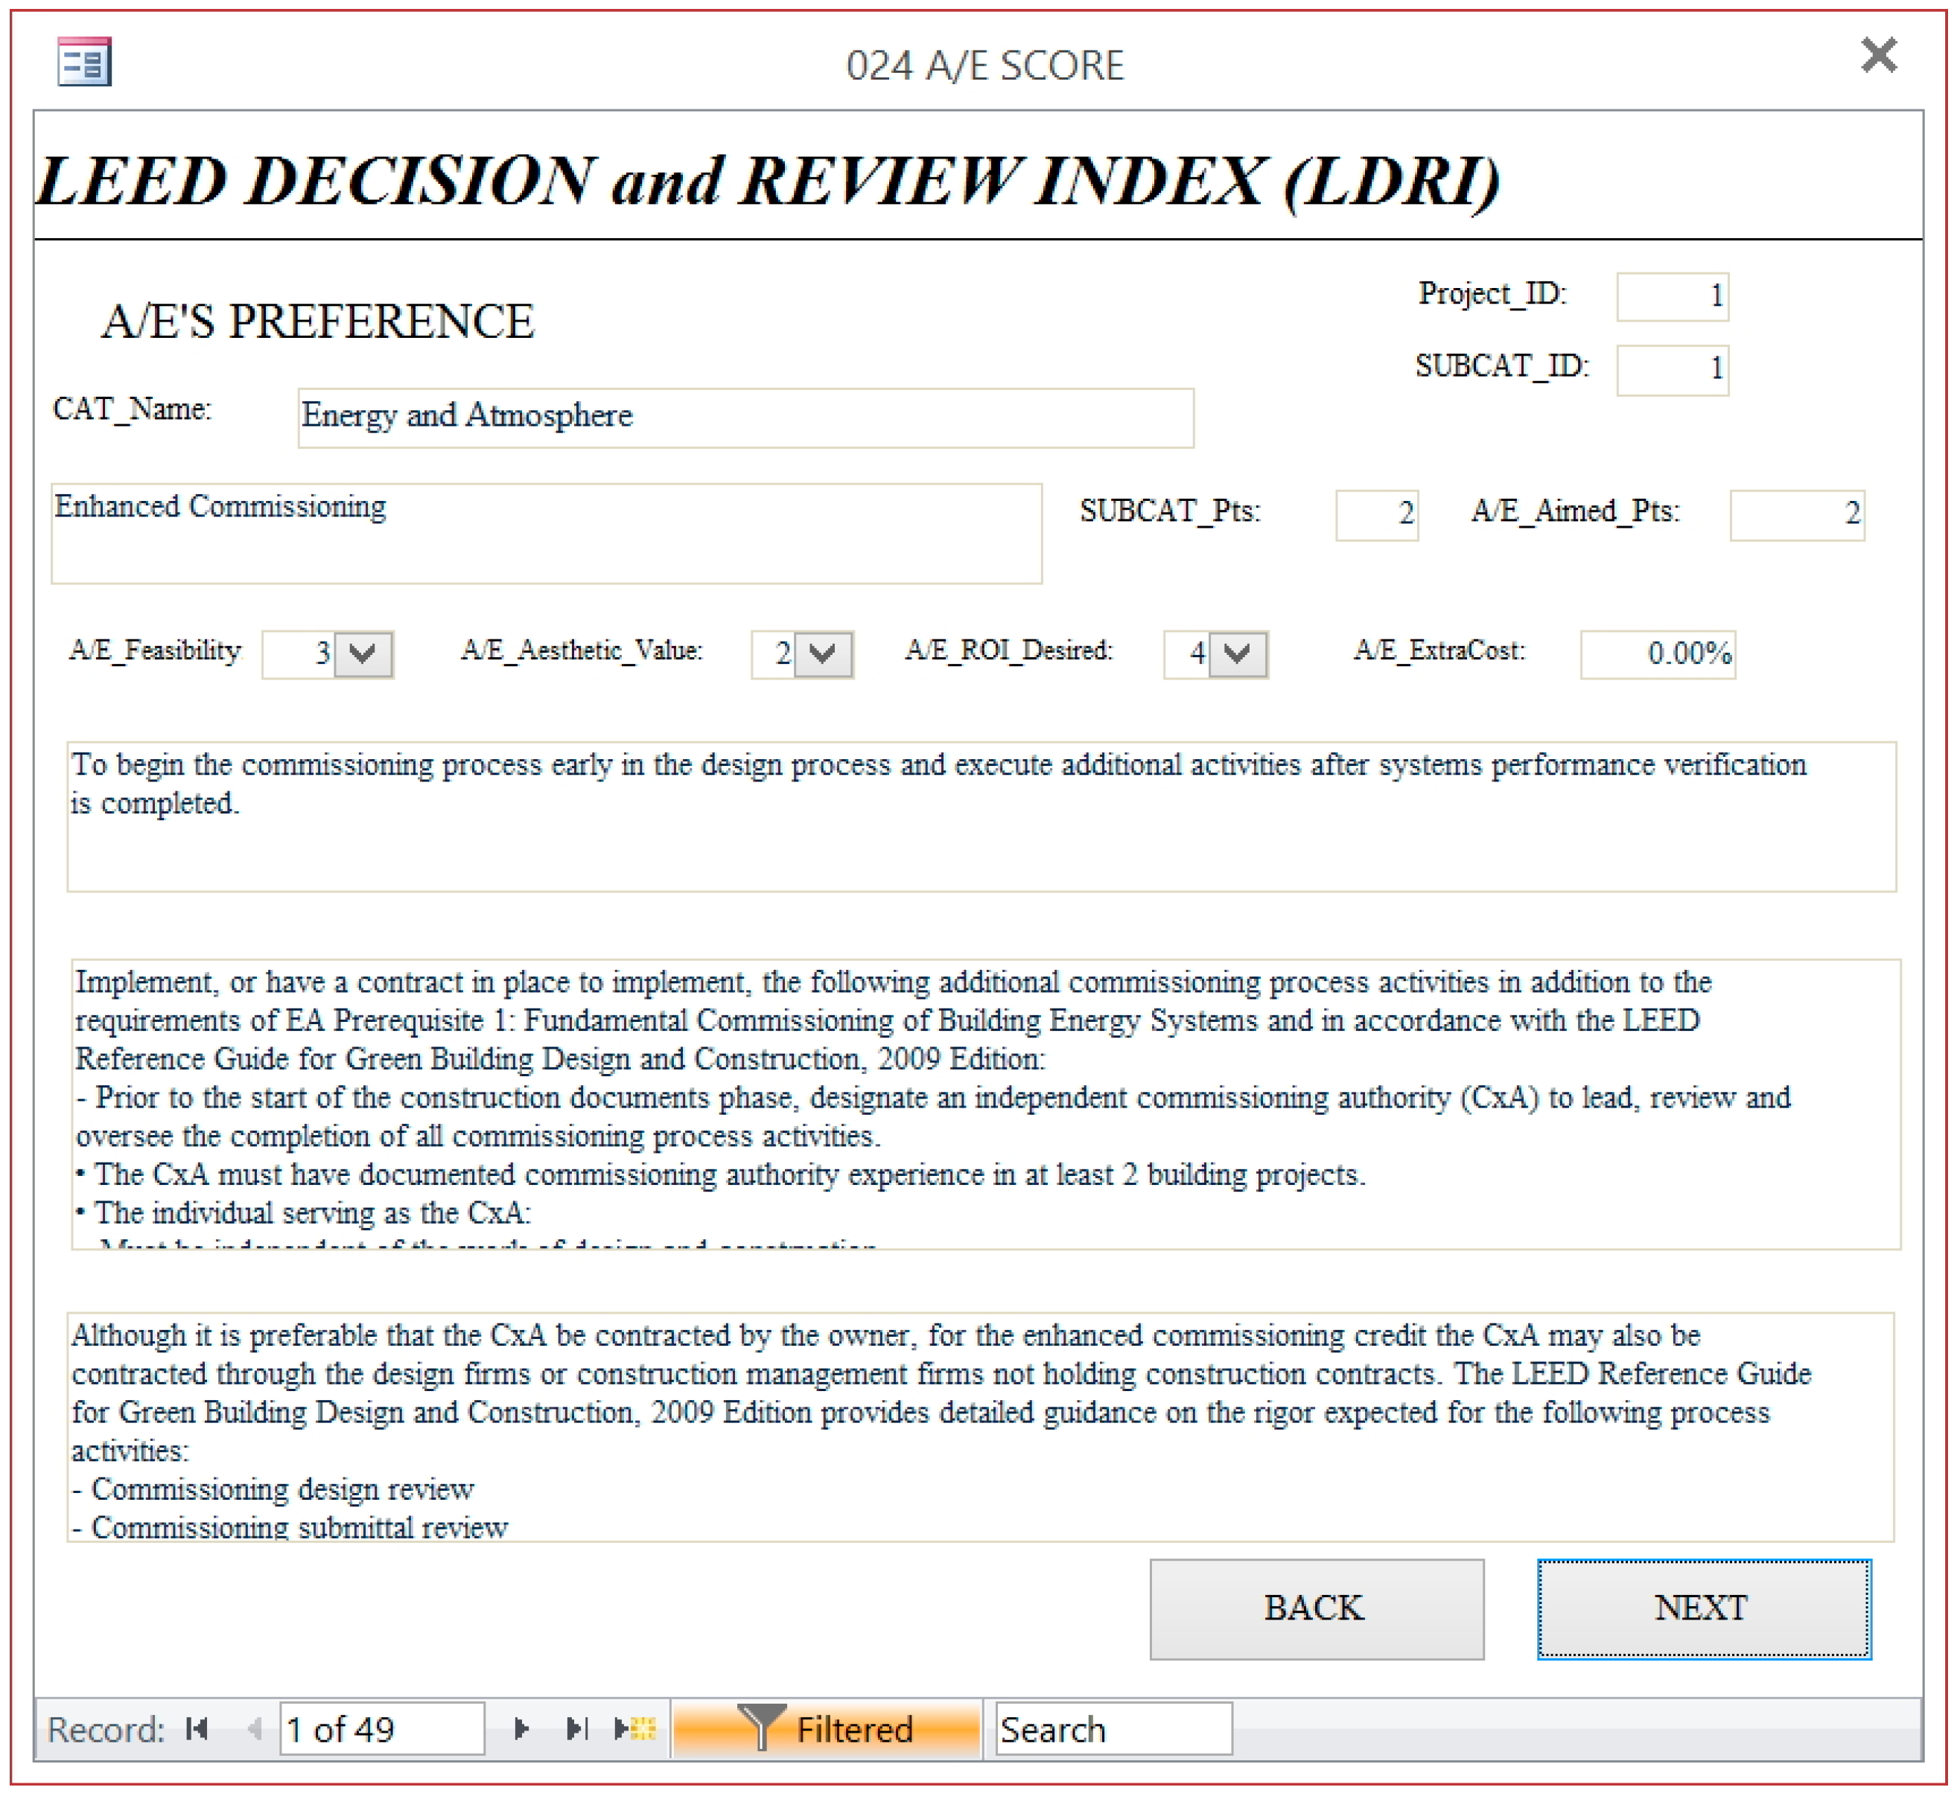Image resolution: width=1960 pixels, height=1793 pixels.
Task: Toggle the Filtered button
Action: click(827, 1729)
